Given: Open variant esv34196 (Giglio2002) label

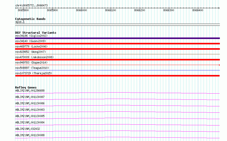Looking at the screenshot, I should coord(31,36).
